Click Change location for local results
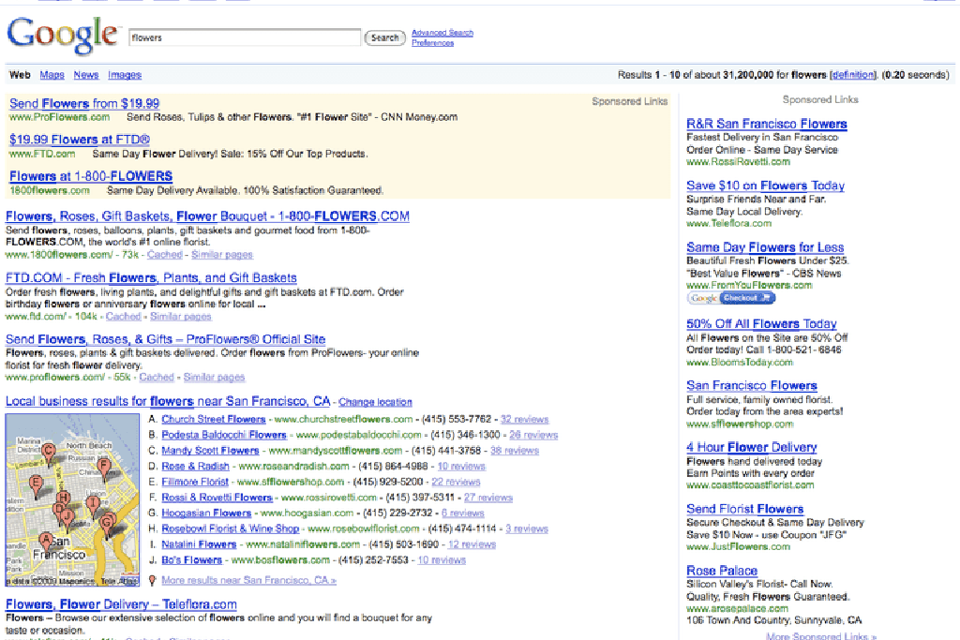Viewport: 960px width, 640px height. tap(375, 402)
